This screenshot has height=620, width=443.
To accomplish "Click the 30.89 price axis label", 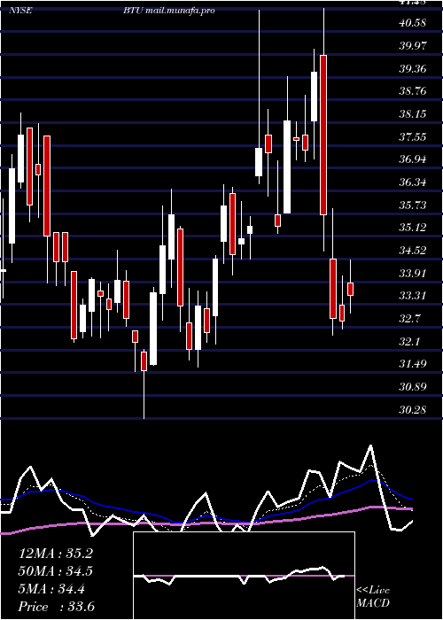I will click(x=413, y=387).
